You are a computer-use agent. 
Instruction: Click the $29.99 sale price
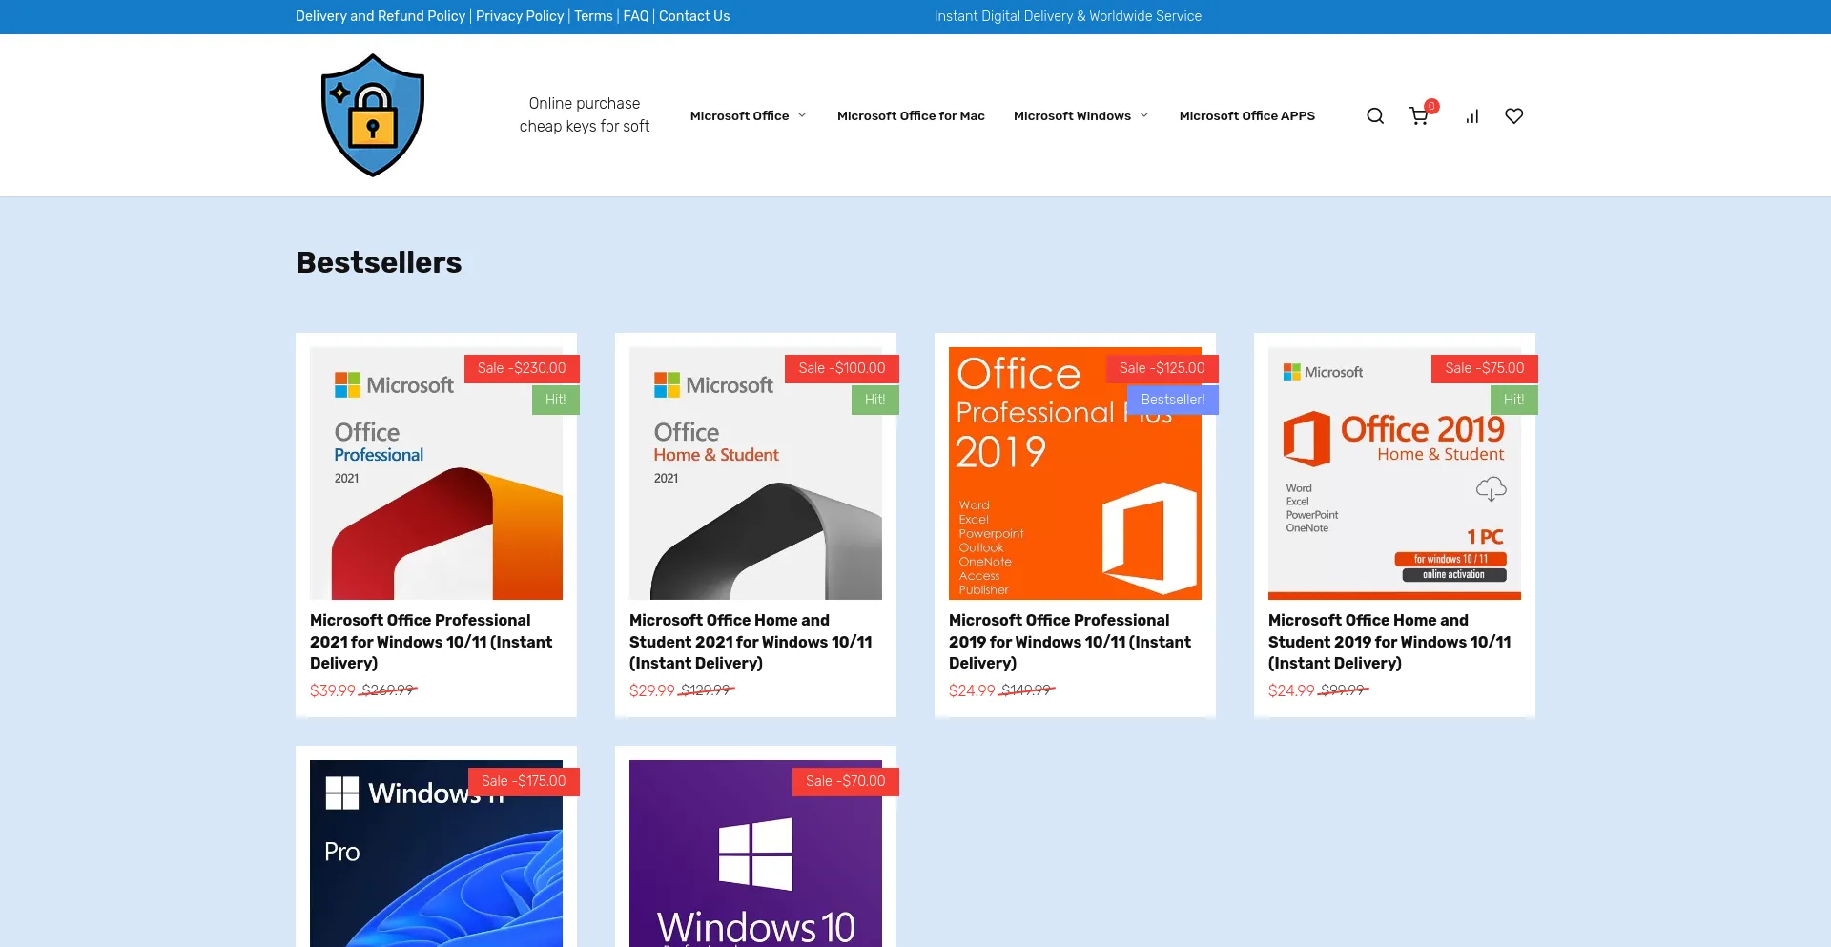click(651, 690)
